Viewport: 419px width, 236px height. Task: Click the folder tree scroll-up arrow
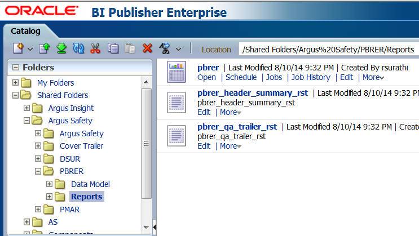point(146,82)
